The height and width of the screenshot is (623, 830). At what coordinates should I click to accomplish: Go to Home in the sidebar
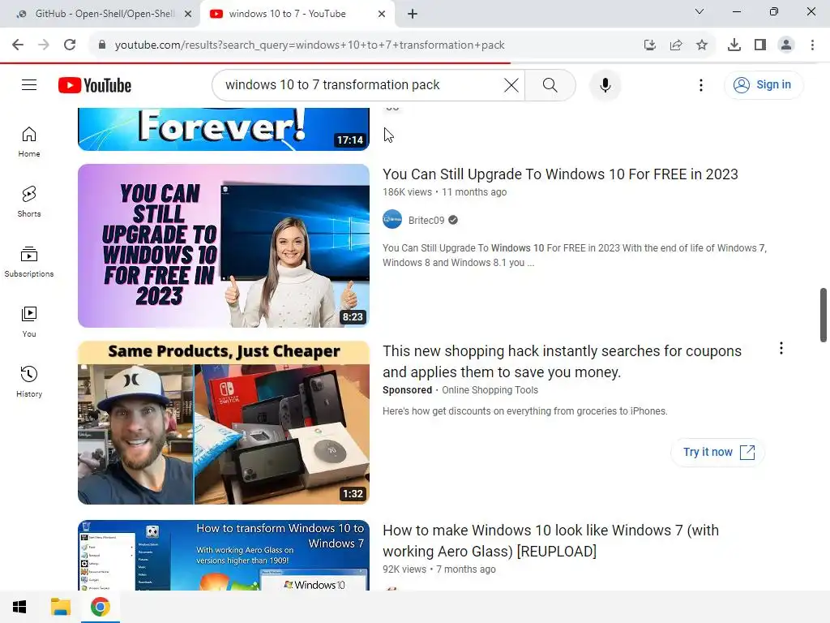[x=29, y=142]
